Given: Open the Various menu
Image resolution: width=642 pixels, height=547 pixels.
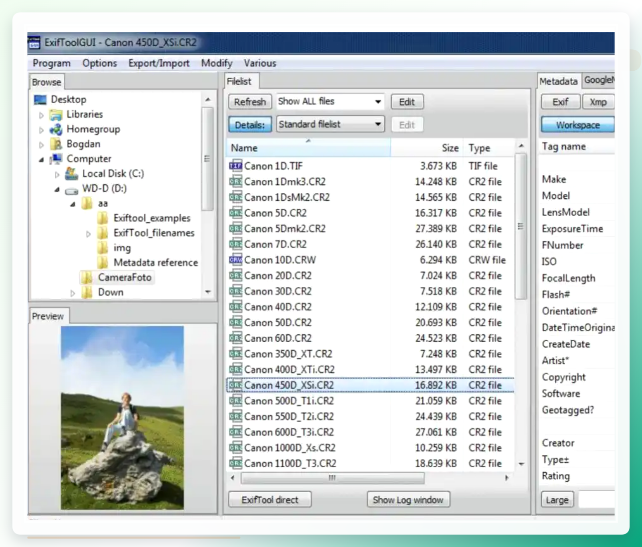Looking at the screenshot, I should point(260,63).
